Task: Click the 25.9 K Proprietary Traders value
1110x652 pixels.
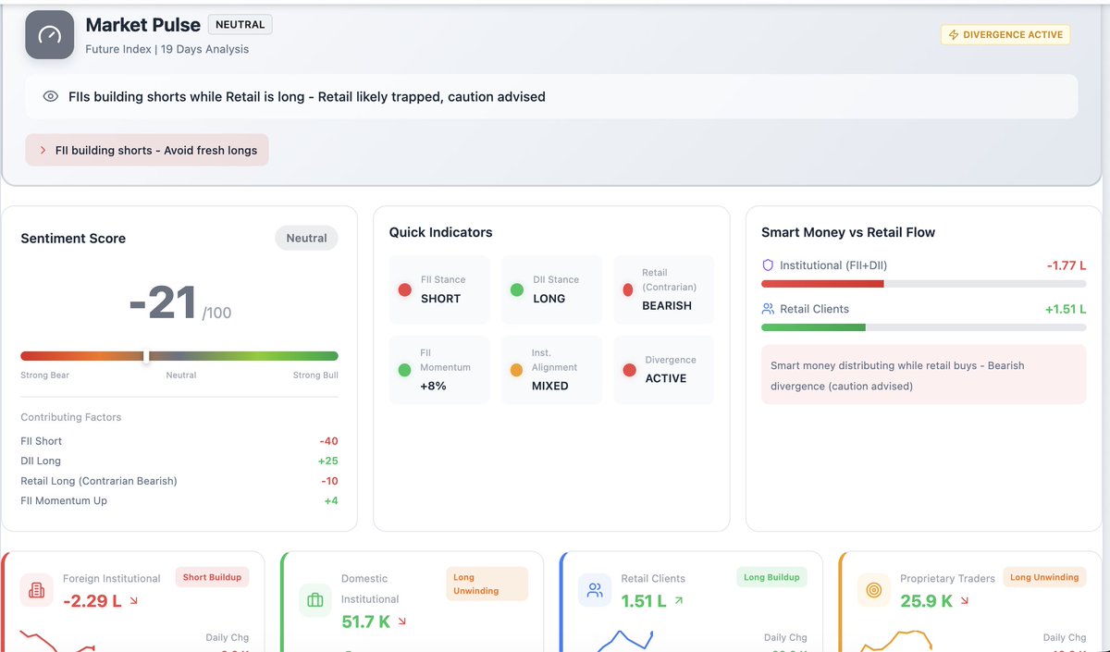Action: coord(927,601)
